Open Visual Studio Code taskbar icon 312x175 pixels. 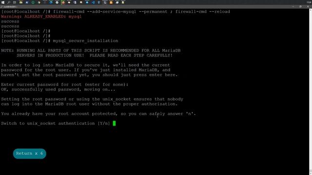pyautogui.click(x=93, y=2)
